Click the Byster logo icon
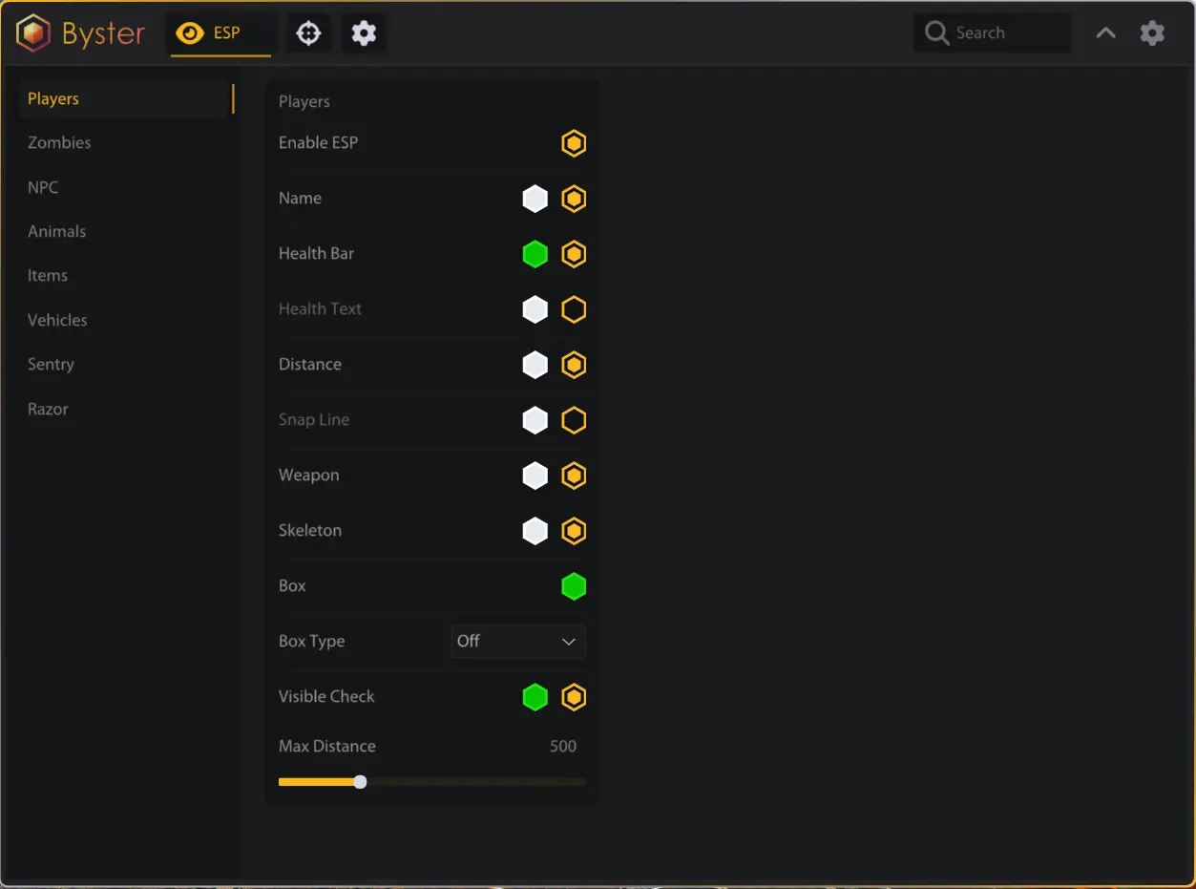The image size is (1196, 889). click(33, 33)
